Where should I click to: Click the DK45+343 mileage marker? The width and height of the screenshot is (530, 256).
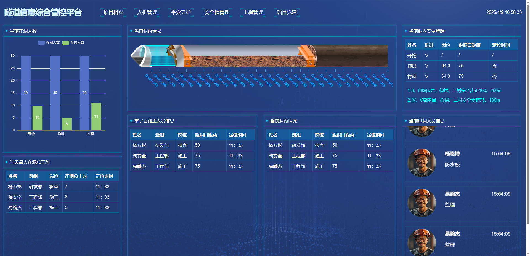click(x=151, y=80)
